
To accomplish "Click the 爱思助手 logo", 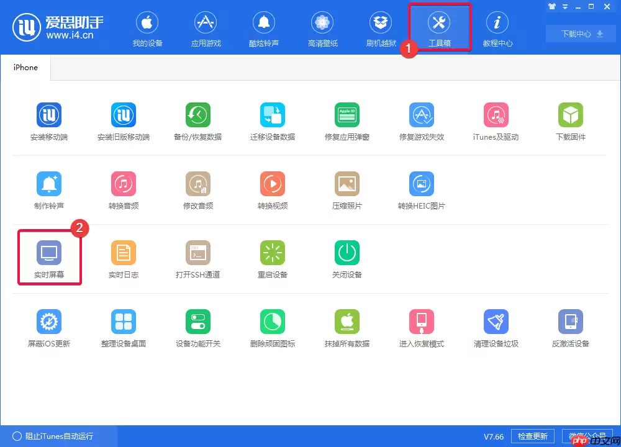I will point(58,27).
